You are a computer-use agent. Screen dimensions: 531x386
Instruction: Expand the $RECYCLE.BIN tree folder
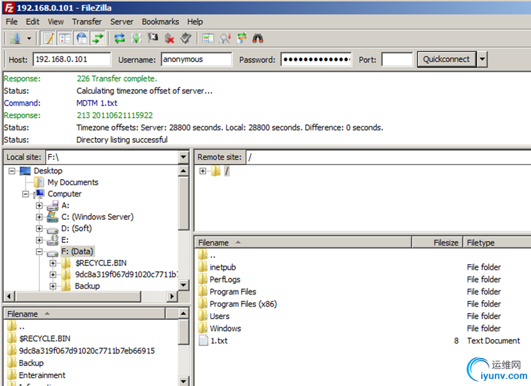(53, 263)
